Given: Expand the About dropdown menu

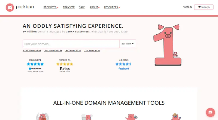Looking at the screenshot, I should pos(95,7).
